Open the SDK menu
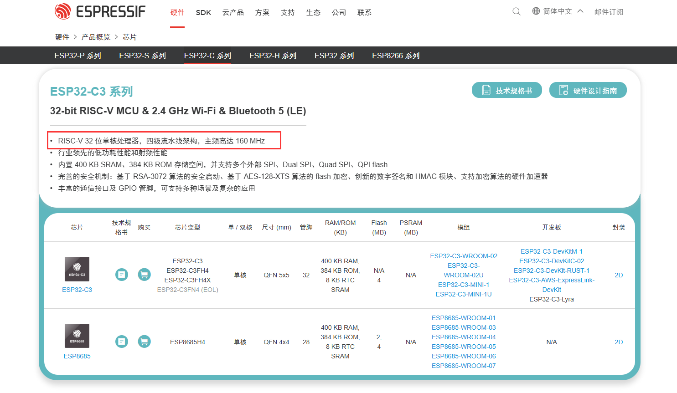 click(203, 12)
